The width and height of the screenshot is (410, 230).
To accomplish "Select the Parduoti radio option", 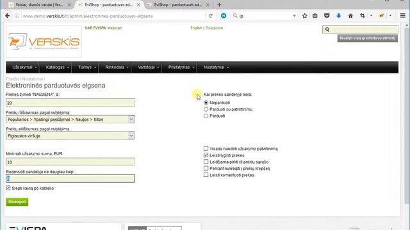I will click(x=206, y=116).
